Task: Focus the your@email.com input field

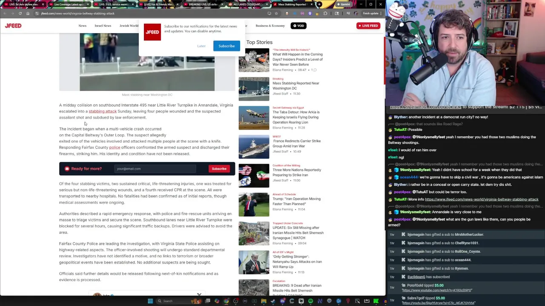Action: (x=155, y=169)
